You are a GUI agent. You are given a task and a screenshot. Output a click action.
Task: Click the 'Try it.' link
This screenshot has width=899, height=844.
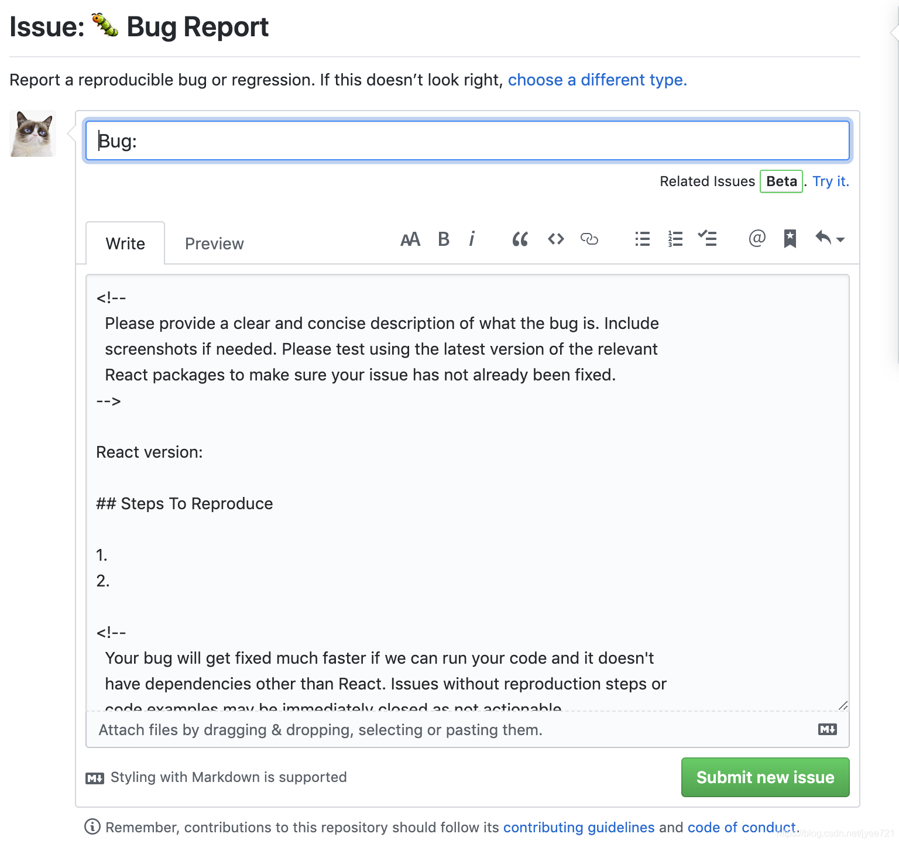click(x=831, y=181)
